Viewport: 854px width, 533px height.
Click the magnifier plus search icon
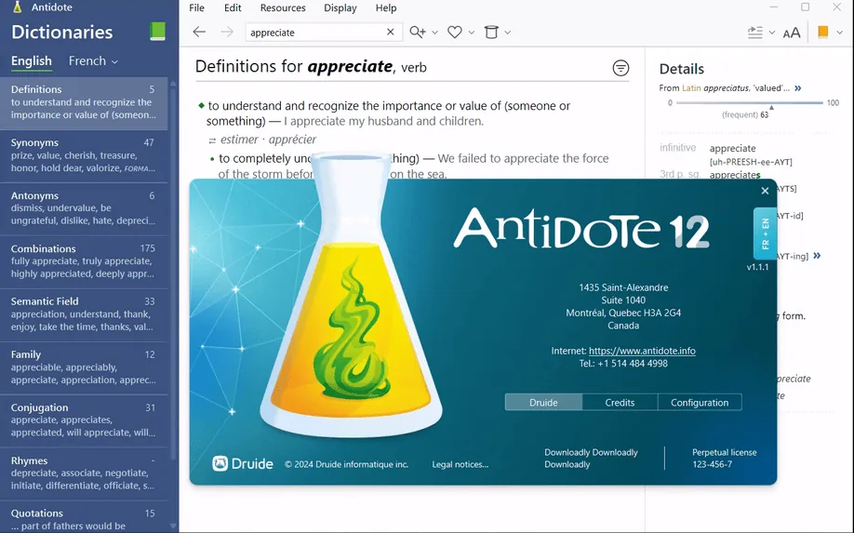point(418,33)
